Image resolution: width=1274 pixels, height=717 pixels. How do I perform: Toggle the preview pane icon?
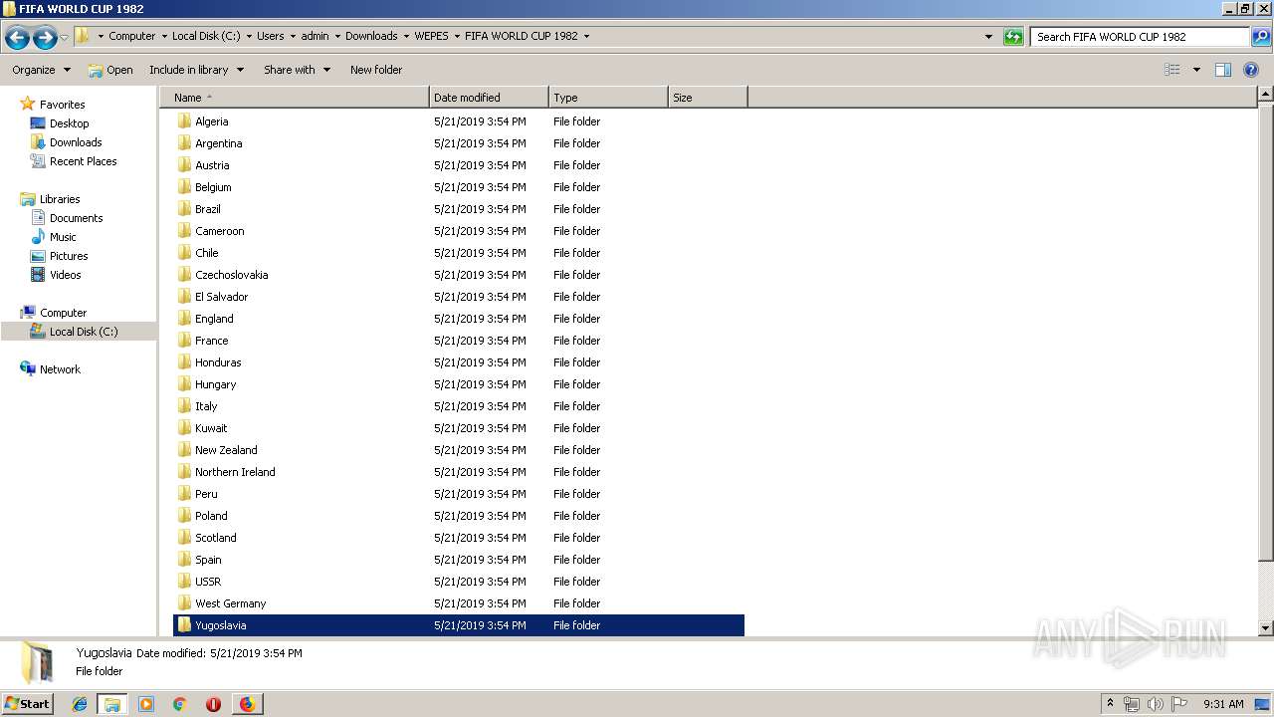tap(1223, 70)
